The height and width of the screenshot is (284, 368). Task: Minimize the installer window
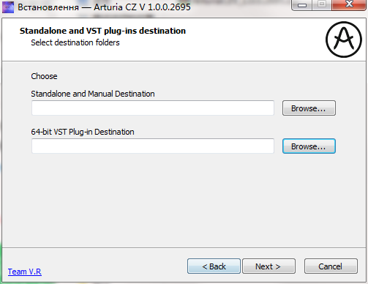(302, 5)
